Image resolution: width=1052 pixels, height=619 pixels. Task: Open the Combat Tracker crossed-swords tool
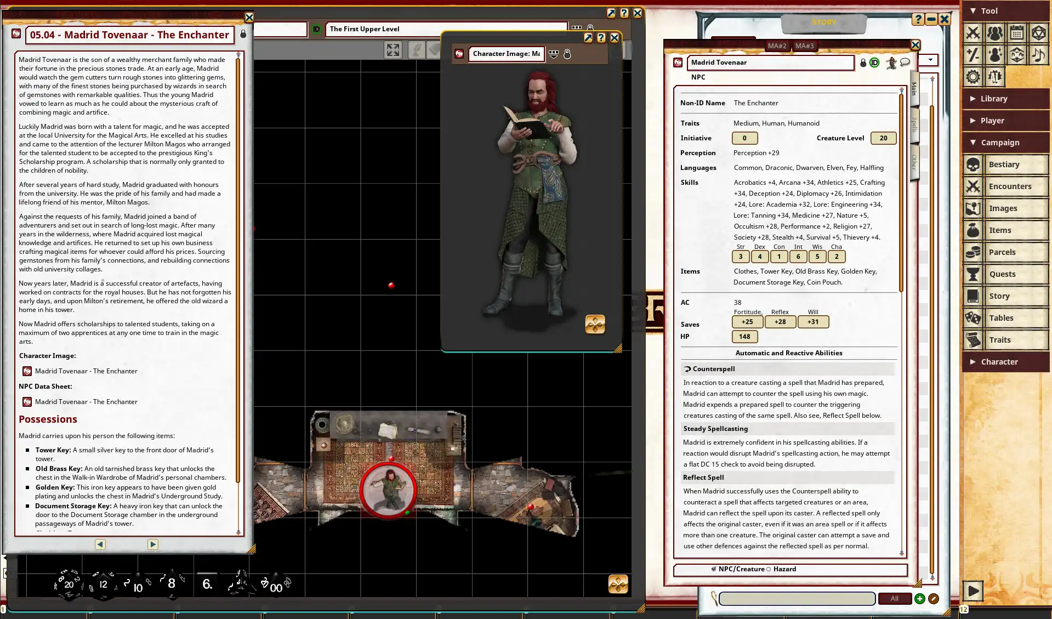(x=973, y=33)
